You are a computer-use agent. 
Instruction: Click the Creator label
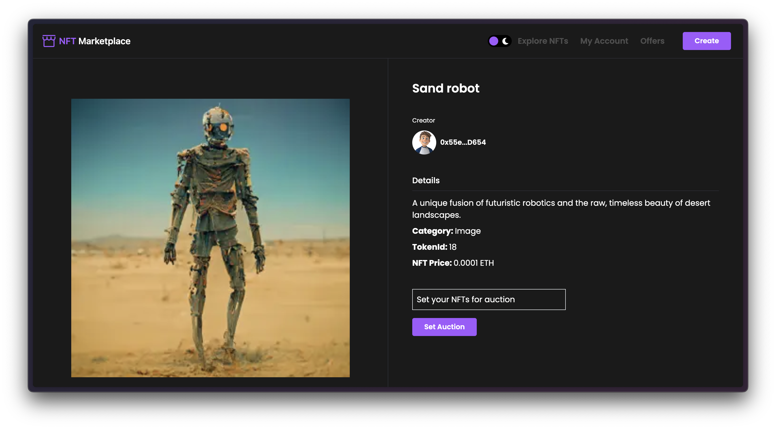click(423, 120)
